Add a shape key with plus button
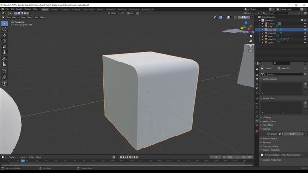This screenshot has width=308, height=173. point(305,103)
